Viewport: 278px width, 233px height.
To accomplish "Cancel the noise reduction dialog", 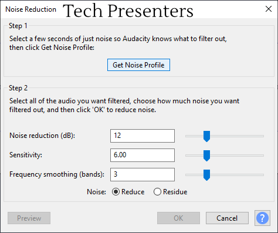I will [x=227, y=218].
